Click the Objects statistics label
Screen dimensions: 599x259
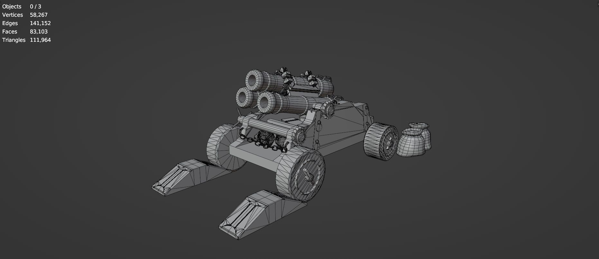click(x=12, y=6)
